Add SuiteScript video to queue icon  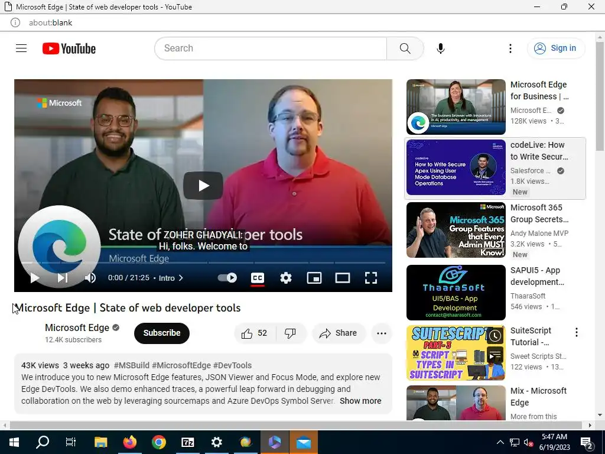[x=495, y=355]
